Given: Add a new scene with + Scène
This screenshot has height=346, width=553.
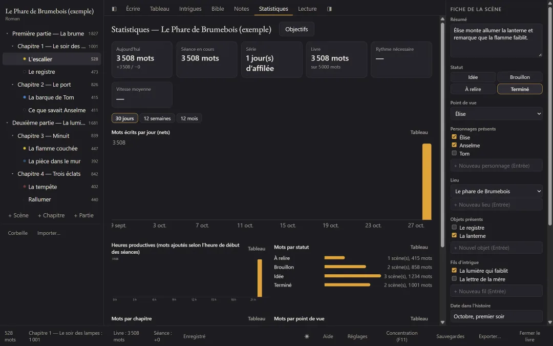Looking at the screenshot, I should [x=18, y=215].
